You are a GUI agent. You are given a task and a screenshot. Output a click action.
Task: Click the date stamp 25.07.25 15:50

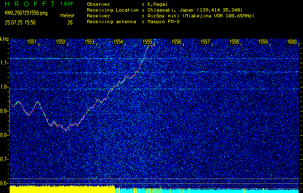20,23
